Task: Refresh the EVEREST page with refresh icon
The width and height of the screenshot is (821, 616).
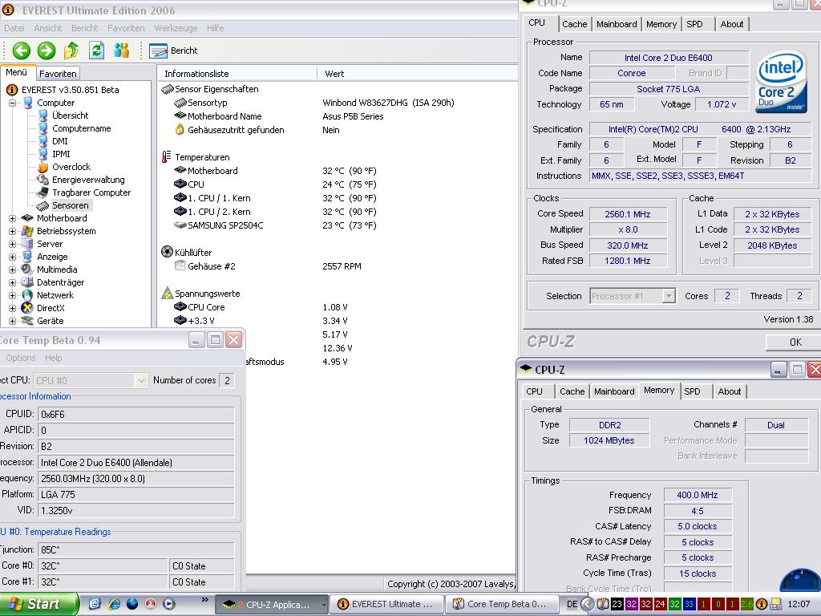Action: coord(96,51)
